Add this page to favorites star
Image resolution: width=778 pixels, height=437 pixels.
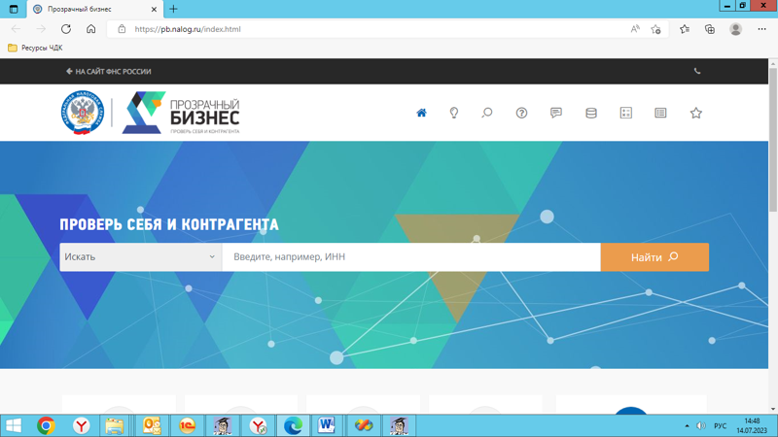pos(655,29)
